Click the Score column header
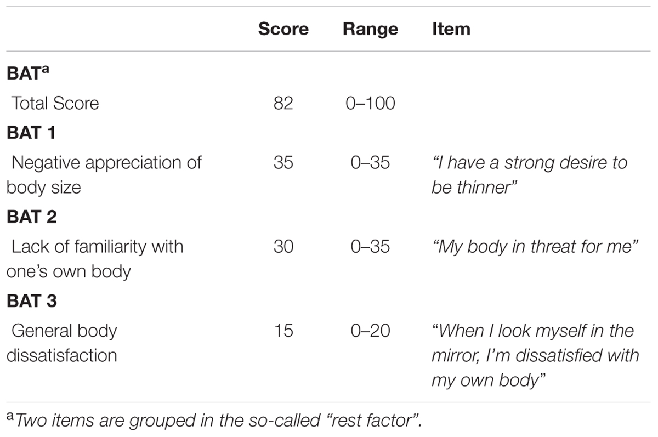The height and width of the screenshot is (437, 658). click(283, 29)
